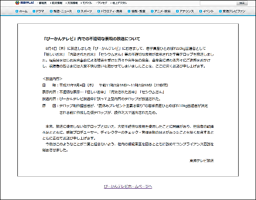The width and height of the screenshot is (256, 200).
Task: Open the モバイル top link
Action: (x=87, y=3)
